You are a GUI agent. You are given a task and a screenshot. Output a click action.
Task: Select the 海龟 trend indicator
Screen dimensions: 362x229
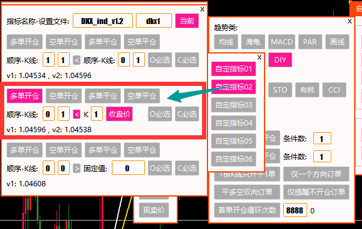pos(253,42)
